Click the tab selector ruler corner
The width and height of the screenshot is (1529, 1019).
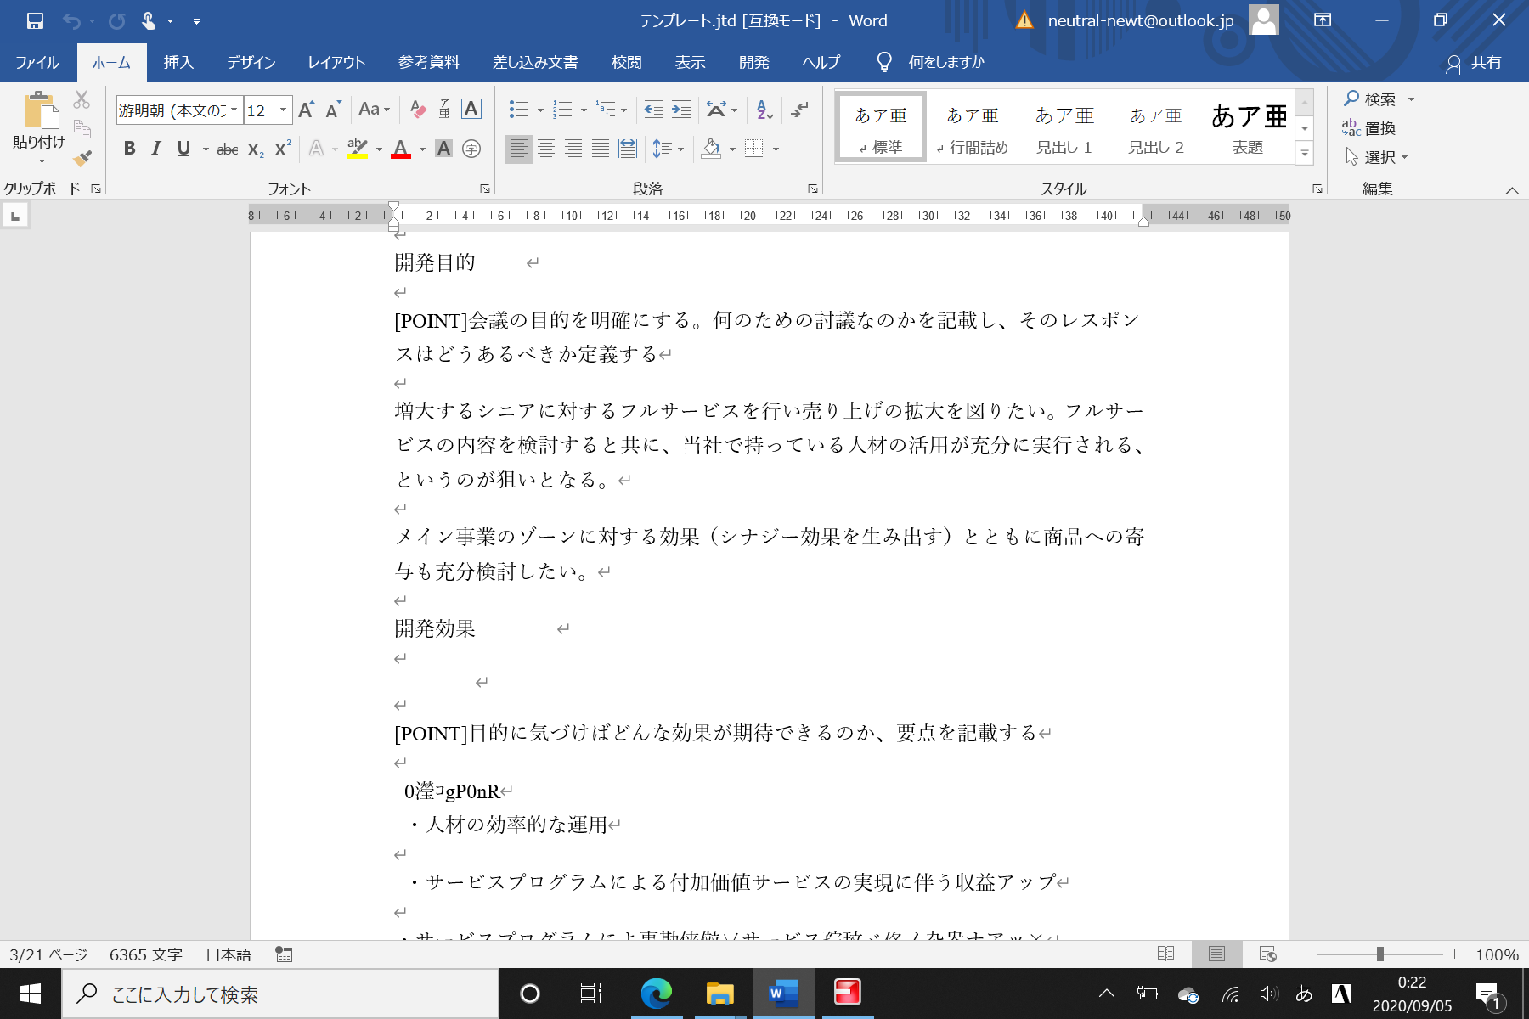(x=15, y=217)
